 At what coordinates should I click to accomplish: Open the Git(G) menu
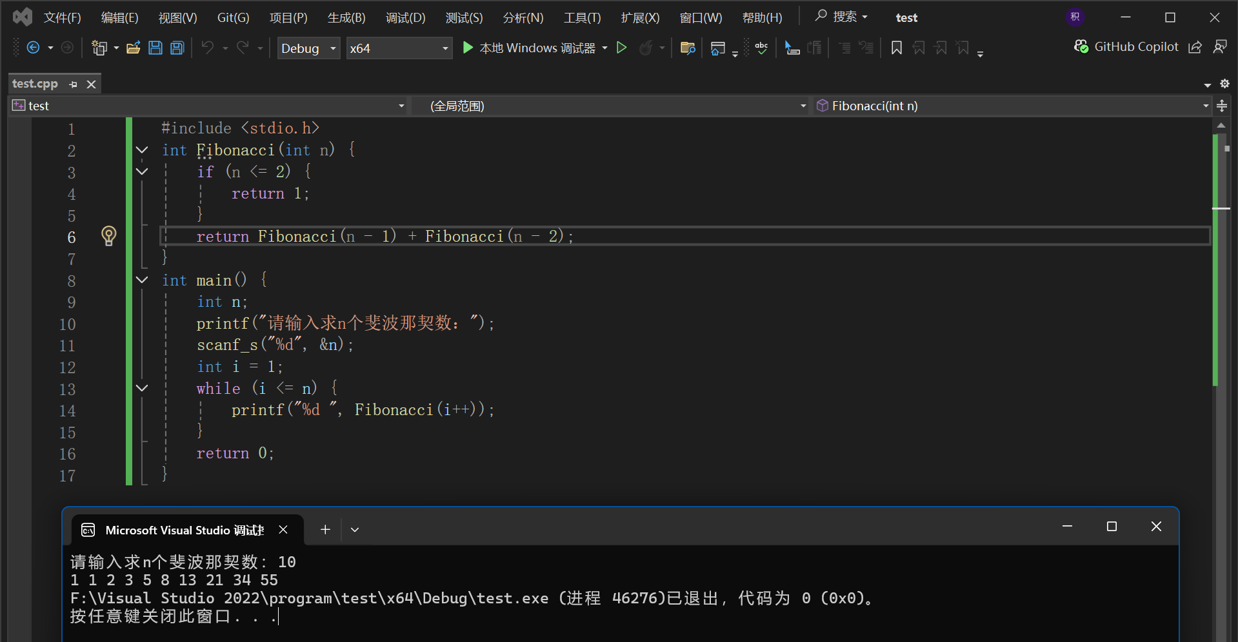click(x=234, y=17)
